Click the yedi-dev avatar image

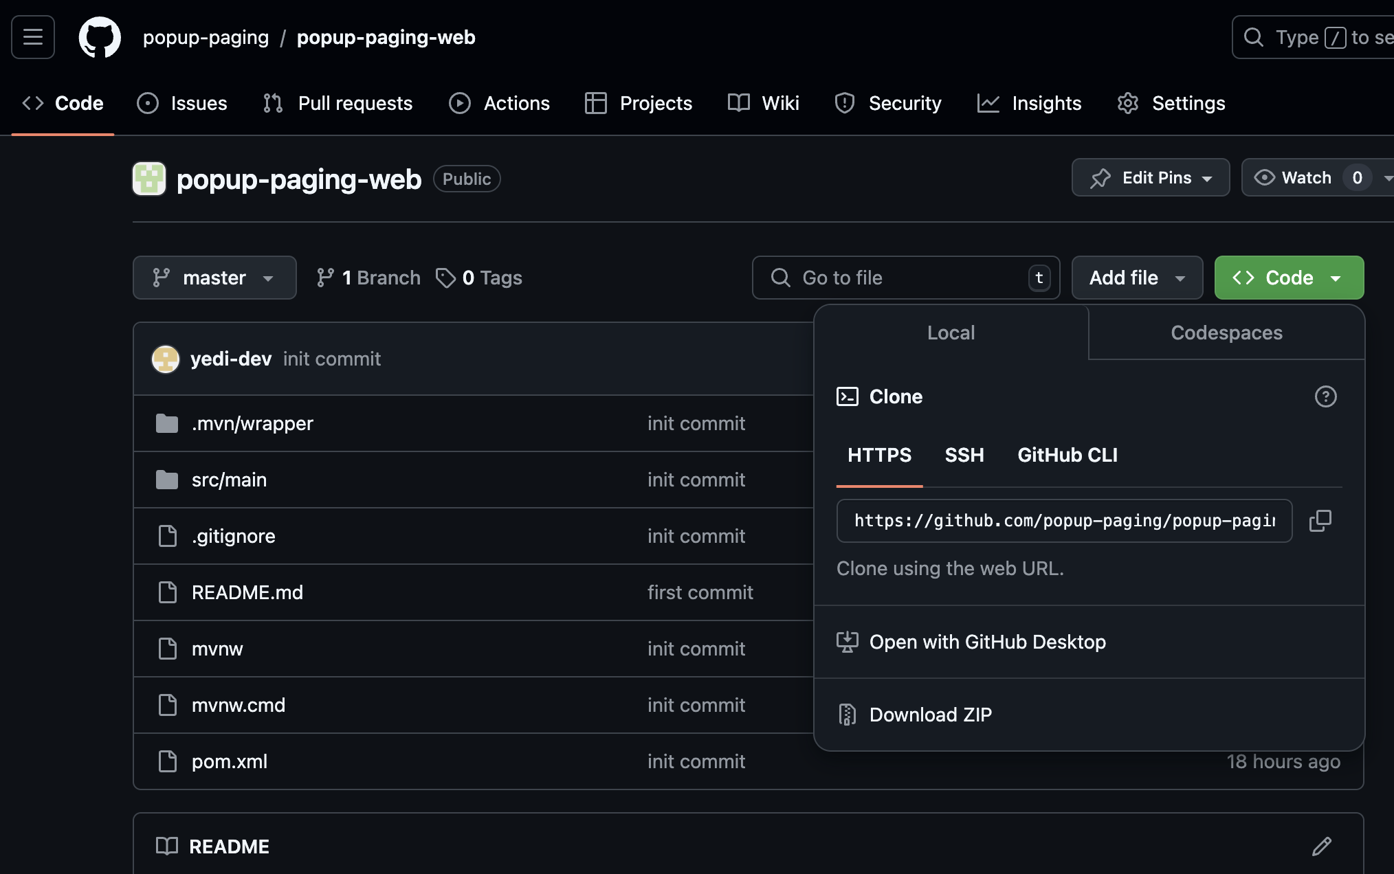166,359
